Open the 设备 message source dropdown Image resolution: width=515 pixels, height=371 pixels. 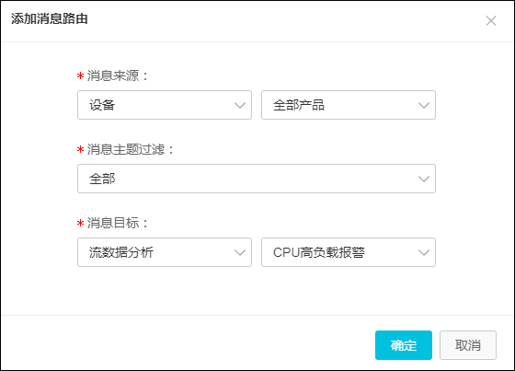165,105
